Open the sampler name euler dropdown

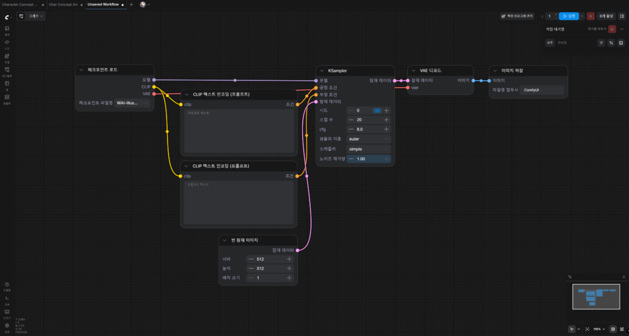(x=369, y=139)
